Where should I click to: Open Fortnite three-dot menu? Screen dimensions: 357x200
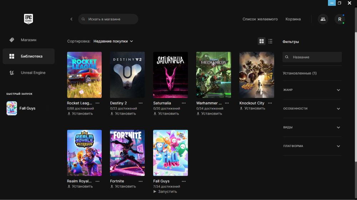140,181
